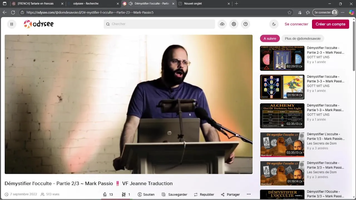Open title 'Démystifier l'occulte - Partie 1-3' link
356x200 pixels.
[326, 107]
